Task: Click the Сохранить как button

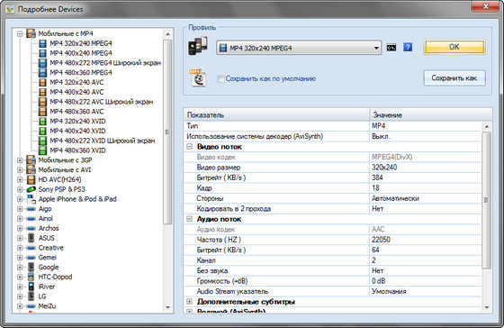Action: pyautogui.click(x=454, y=77)
